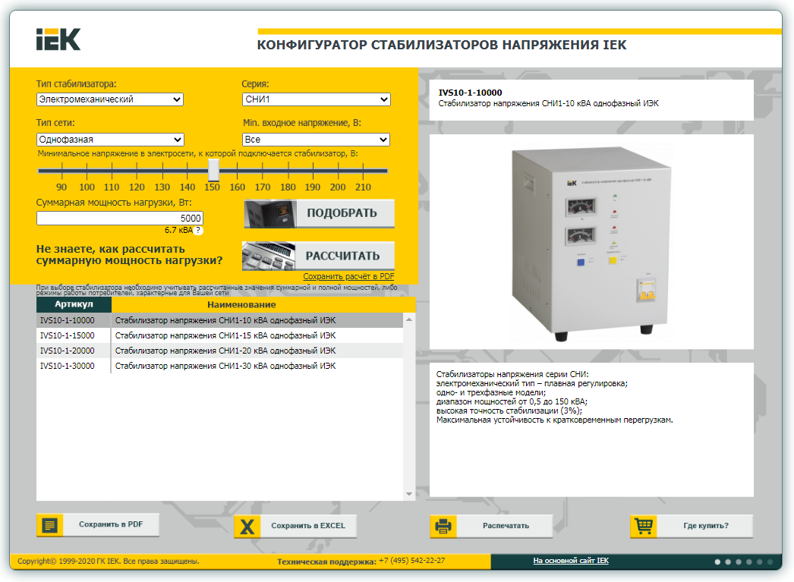This screenshot has width=794, height=582.
Task: Click Сохранить в PDF button
Action: coord(98,525)
